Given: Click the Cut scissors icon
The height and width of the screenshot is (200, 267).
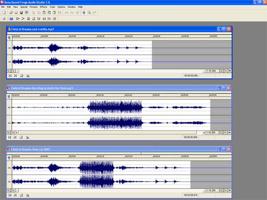Looking at the screenshot, I should point(33,13).
